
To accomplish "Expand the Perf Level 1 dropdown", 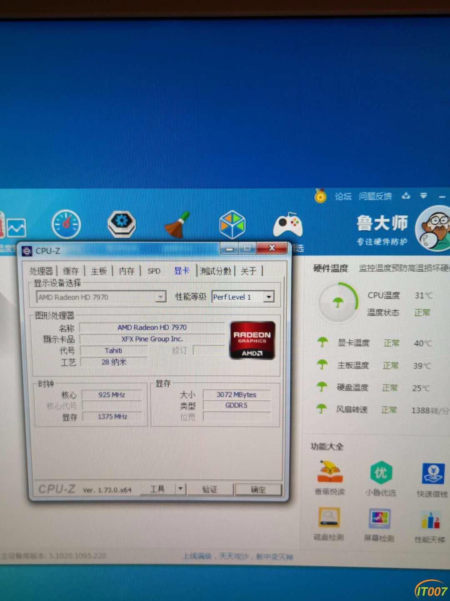I will 269,297.
